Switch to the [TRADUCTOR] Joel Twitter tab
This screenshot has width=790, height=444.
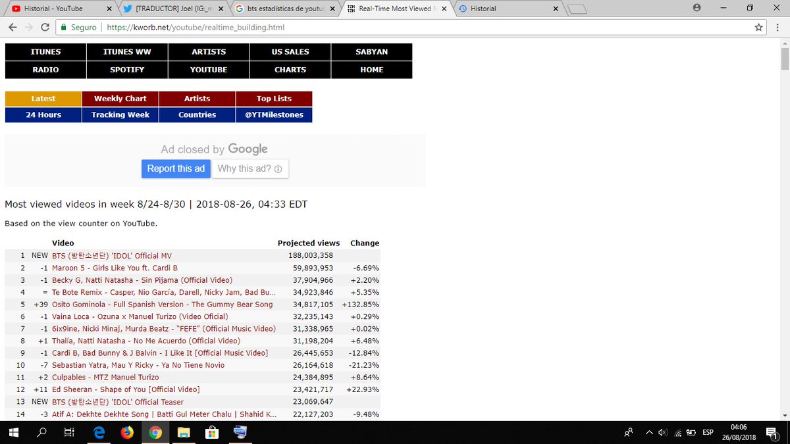172,9
